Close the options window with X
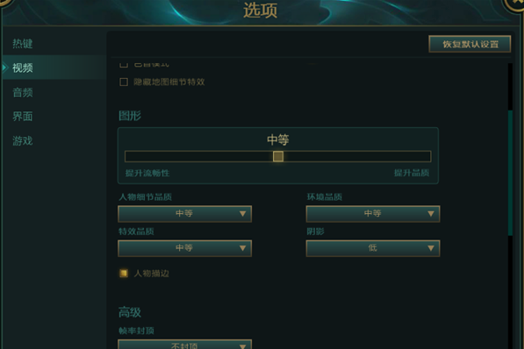524x349 pixels. click(x=516, y=4)
